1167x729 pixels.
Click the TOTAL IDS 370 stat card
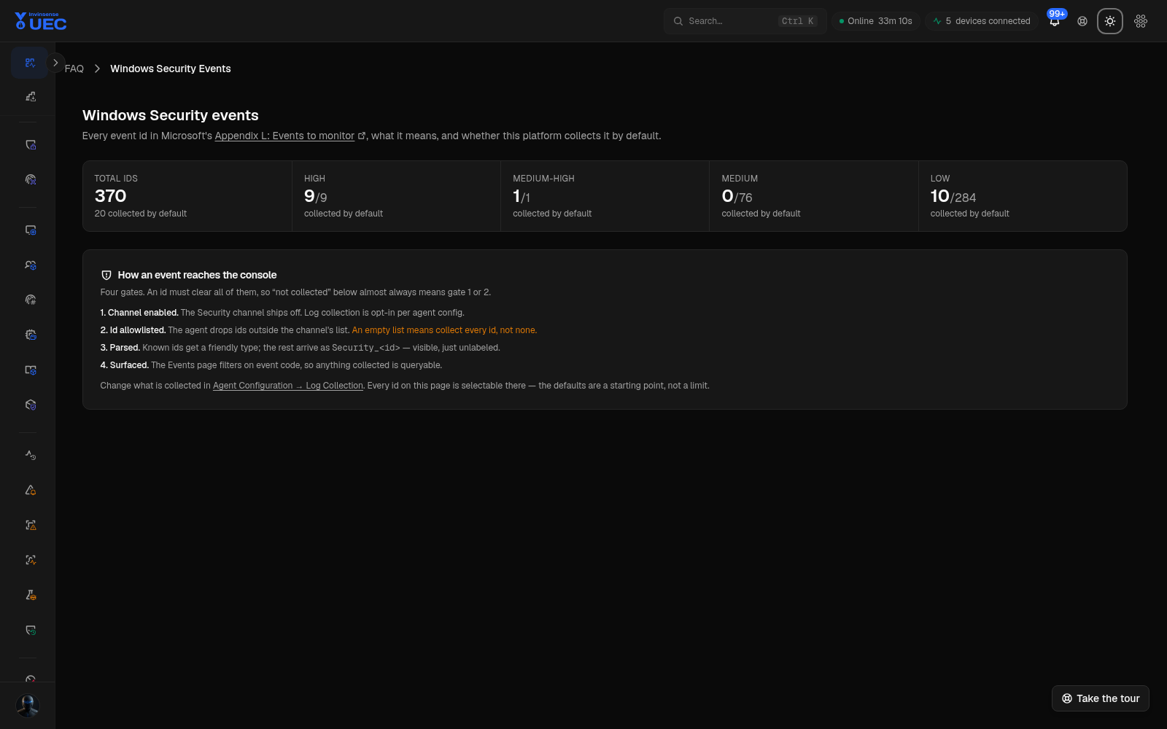tap(187, 196)
